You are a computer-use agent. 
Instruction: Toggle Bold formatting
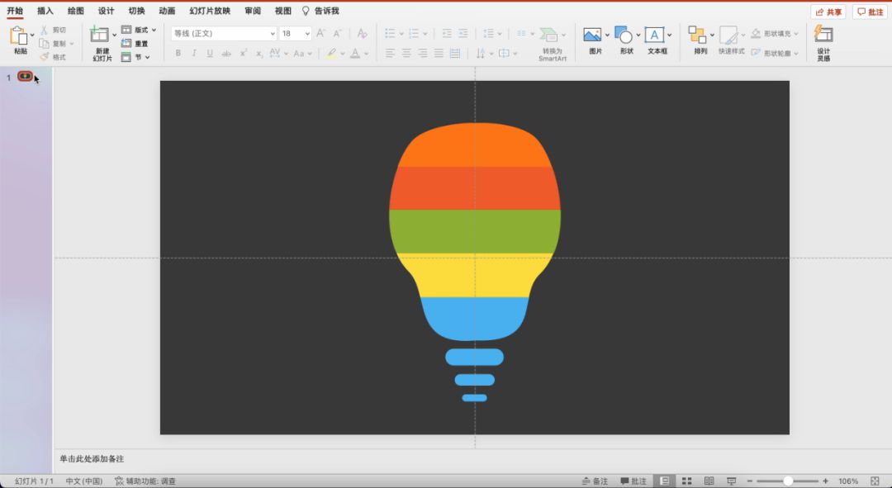pyautogui.click(x=178, y=54)
